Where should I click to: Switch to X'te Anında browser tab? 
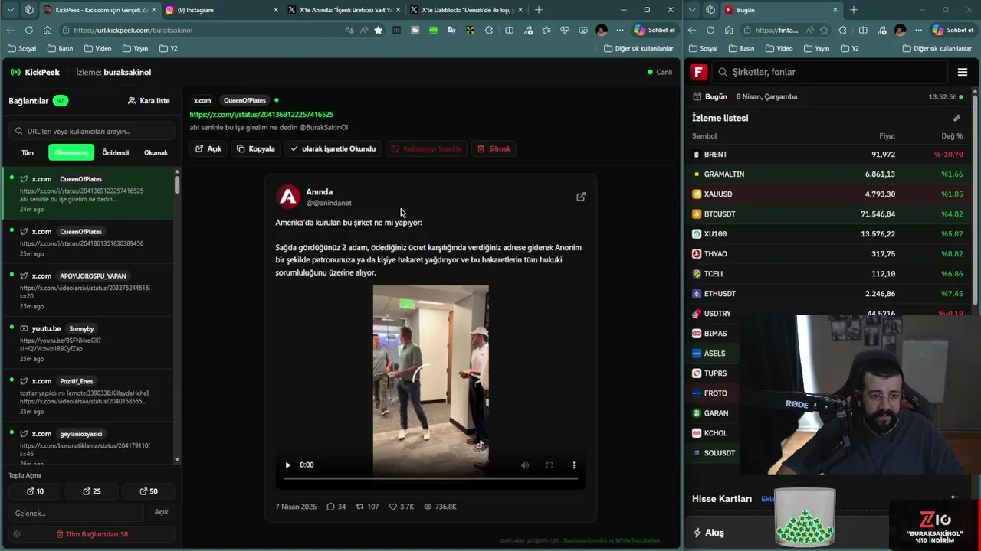(343, 10)
